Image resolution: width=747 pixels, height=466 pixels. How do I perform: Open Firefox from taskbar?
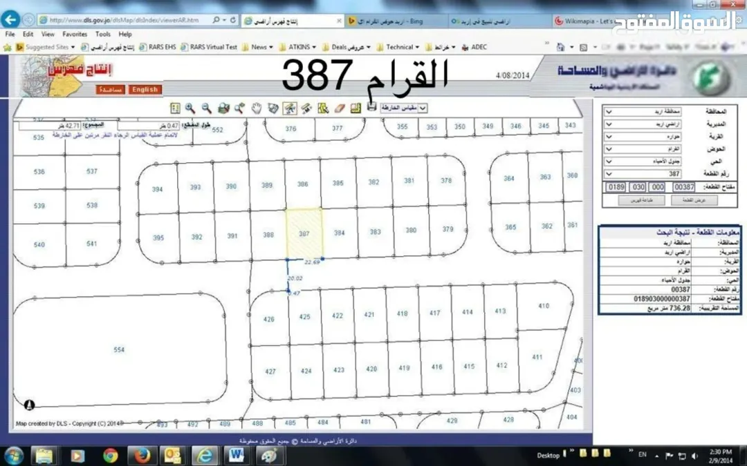coord(142,456)
